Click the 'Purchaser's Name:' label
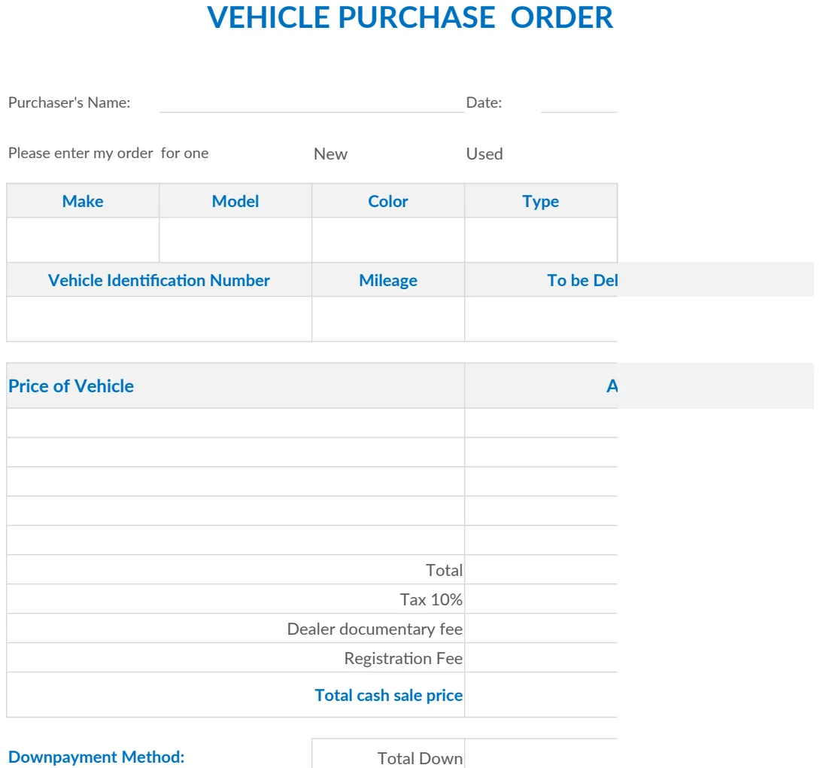Image resolution: width=820 pixels, height=768 pixels. pyautogui.click(x=69, y=102)
